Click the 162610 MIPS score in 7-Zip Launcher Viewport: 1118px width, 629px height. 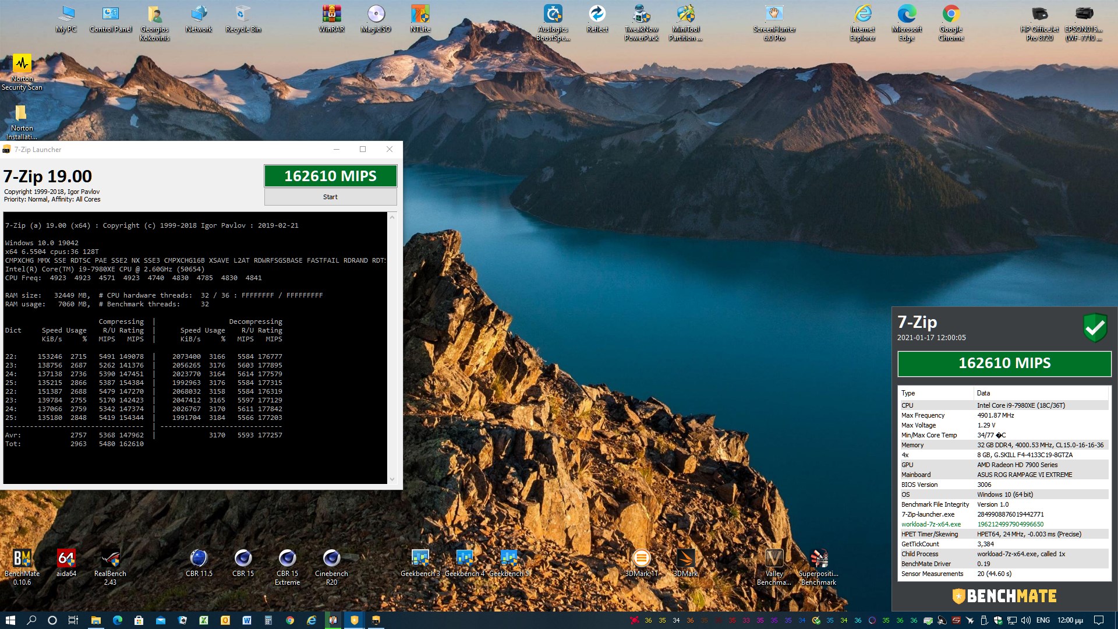(x=330, y=176)
